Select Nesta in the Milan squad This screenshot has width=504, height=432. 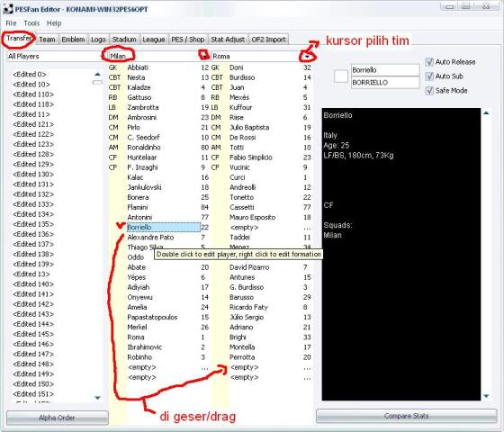pyautogui.click(x=136, y=77)
